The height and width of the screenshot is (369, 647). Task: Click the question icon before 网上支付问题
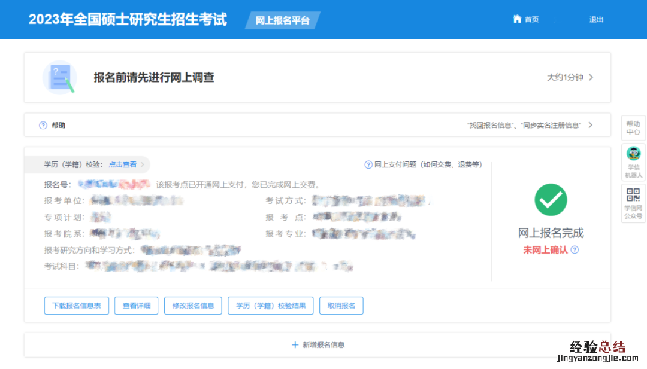coord(368,164)
